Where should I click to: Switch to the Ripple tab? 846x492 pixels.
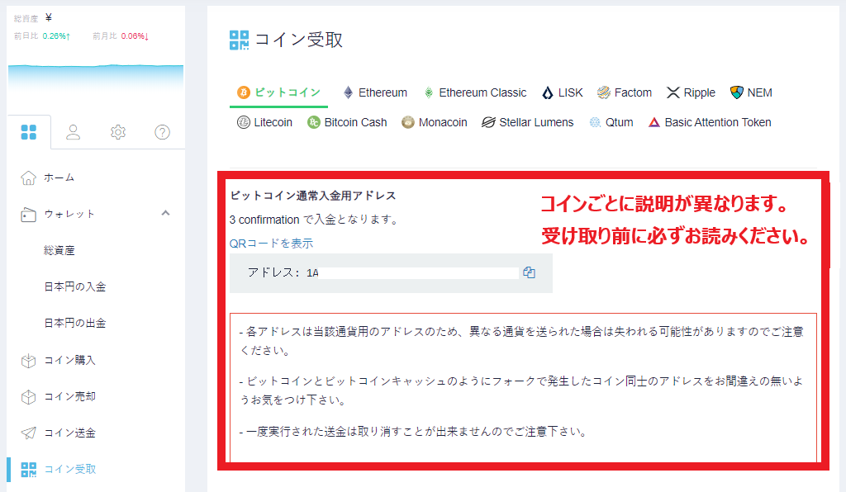click(691, 92)
